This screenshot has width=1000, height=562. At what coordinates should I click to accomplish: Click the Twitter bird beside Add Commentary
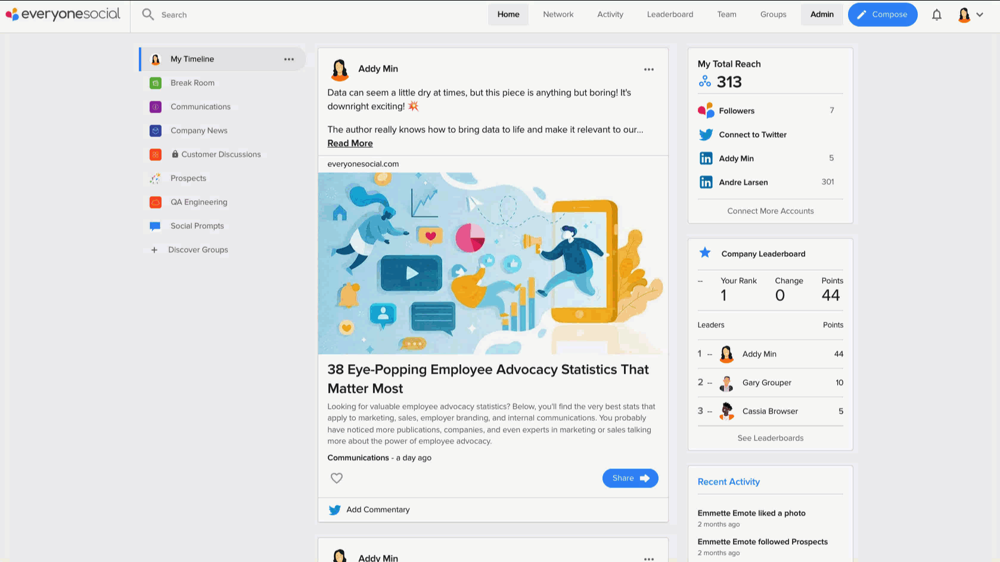pos(335,510)
